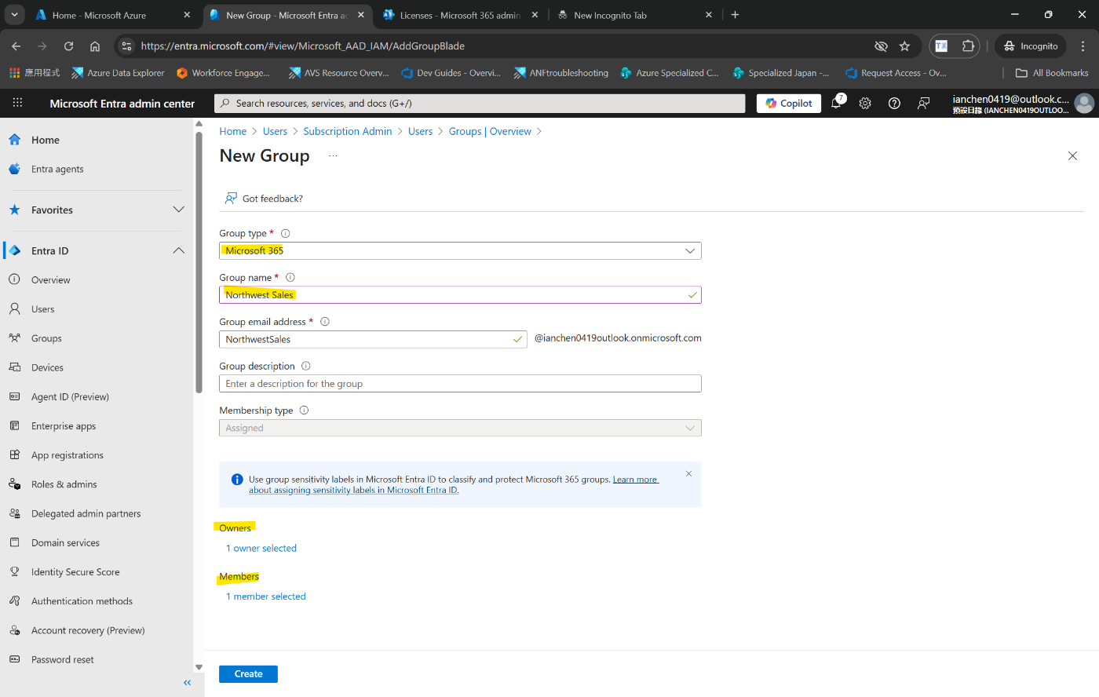Click the Home breadcrumb link
Viewport: 1099px width, 697px height.
click(233, 131)
